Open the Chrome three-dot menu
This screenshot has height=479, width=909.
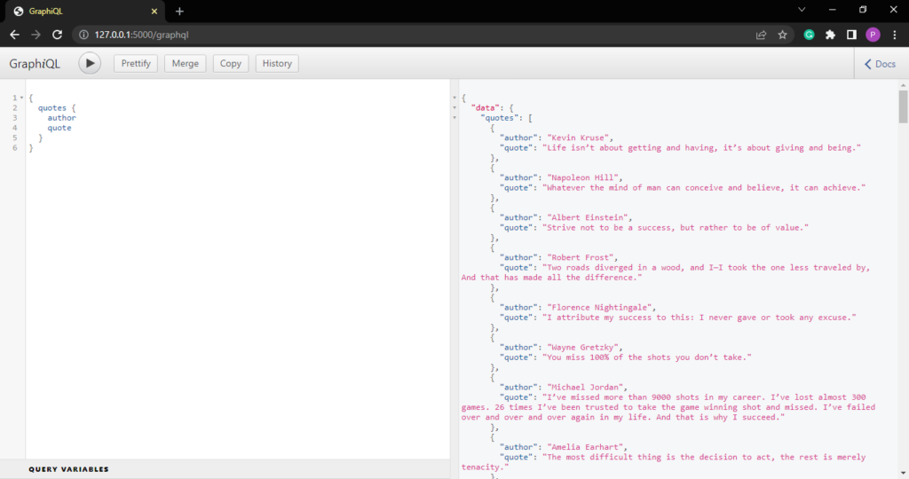895,35
